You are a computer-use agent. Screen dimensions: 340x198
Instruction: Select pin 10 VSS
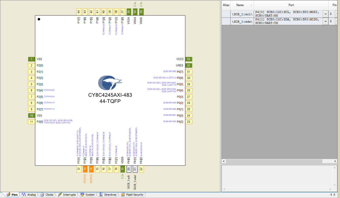[32, 116]
